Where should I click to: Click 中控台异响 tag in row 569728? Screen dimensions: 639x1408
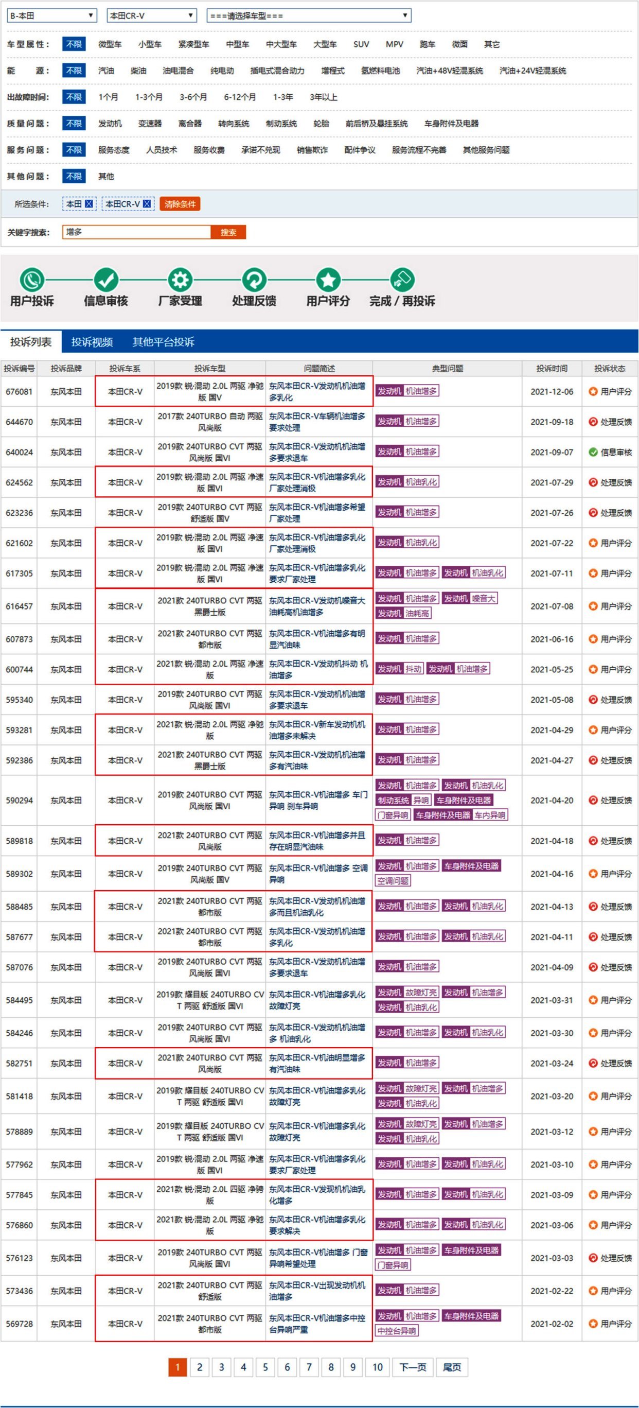(397, 1330)
